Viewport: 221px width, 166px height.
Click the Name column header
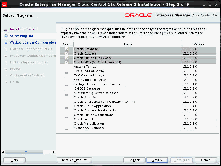click(128, 44)
